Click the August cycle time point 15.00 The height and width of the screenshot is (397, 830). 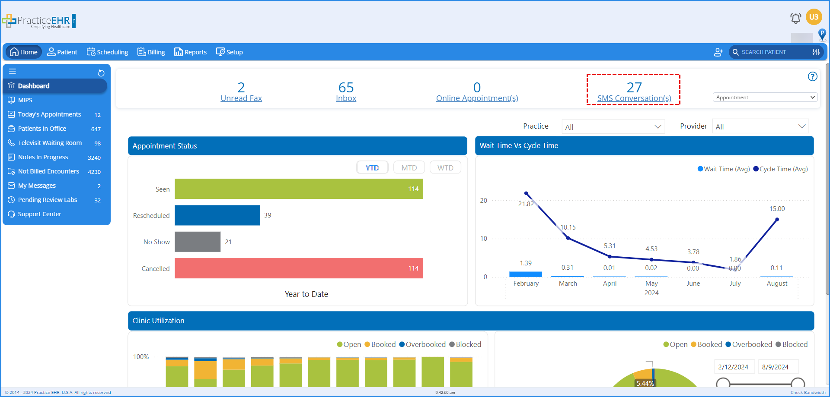[x=777, y=220]
